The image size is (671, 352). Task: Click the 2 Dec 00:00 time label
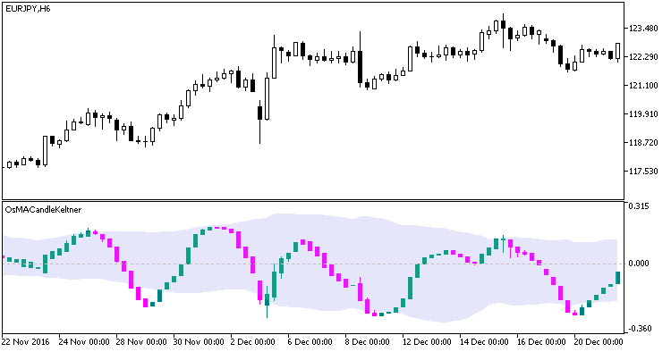[253, 342]
